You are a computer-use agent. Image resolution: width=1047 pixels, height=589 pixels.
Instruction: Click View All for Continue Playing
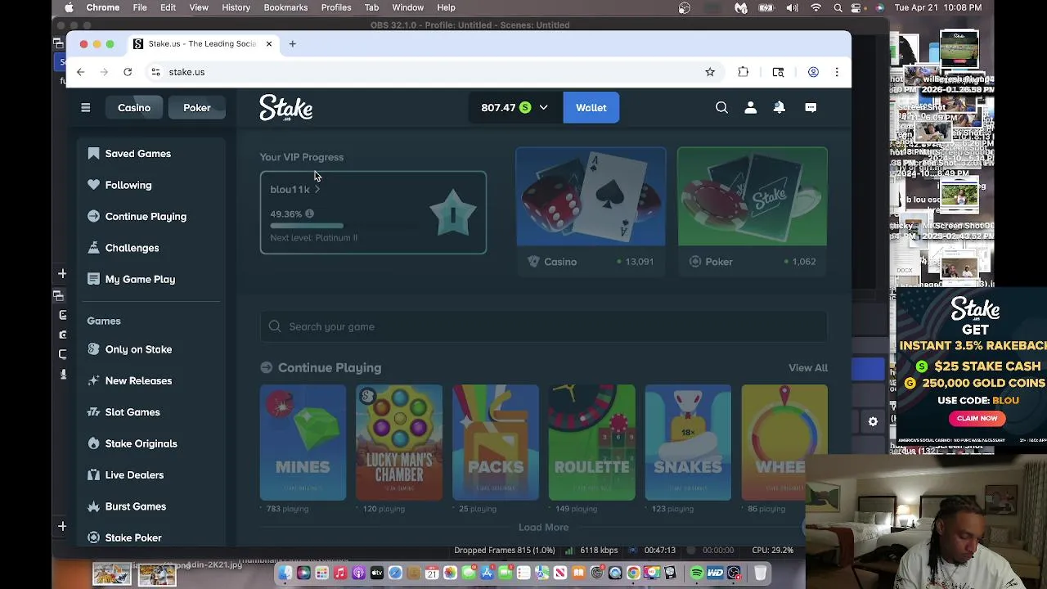pyautogui.click(x=807, y=368)
